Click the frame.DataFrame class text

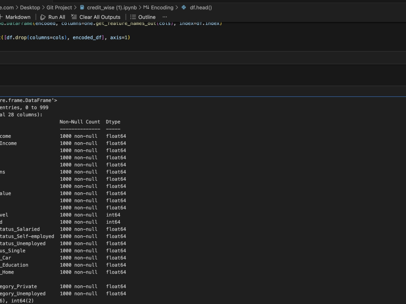click(x=28, y=100)
